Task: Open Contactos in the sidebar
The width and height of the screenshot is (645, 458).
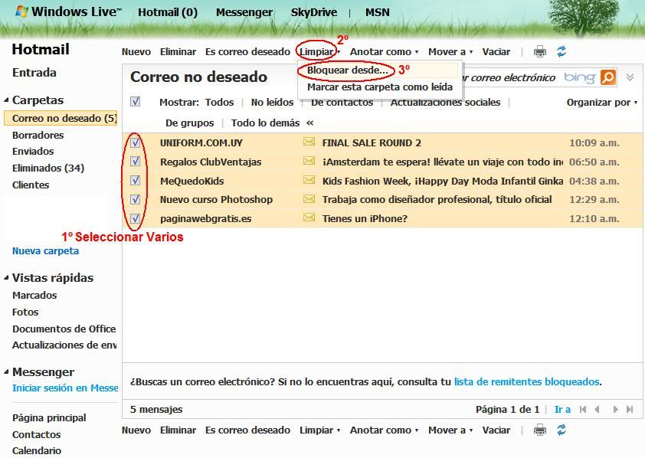Action: pyautogui.click(x=36, y=434)
